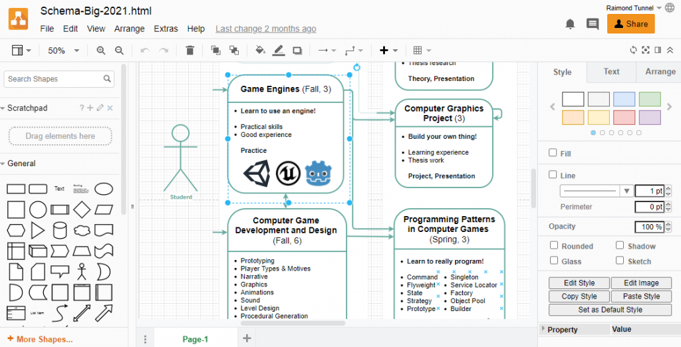
Task: Open the Arrange menu
Action: point(129,29)
